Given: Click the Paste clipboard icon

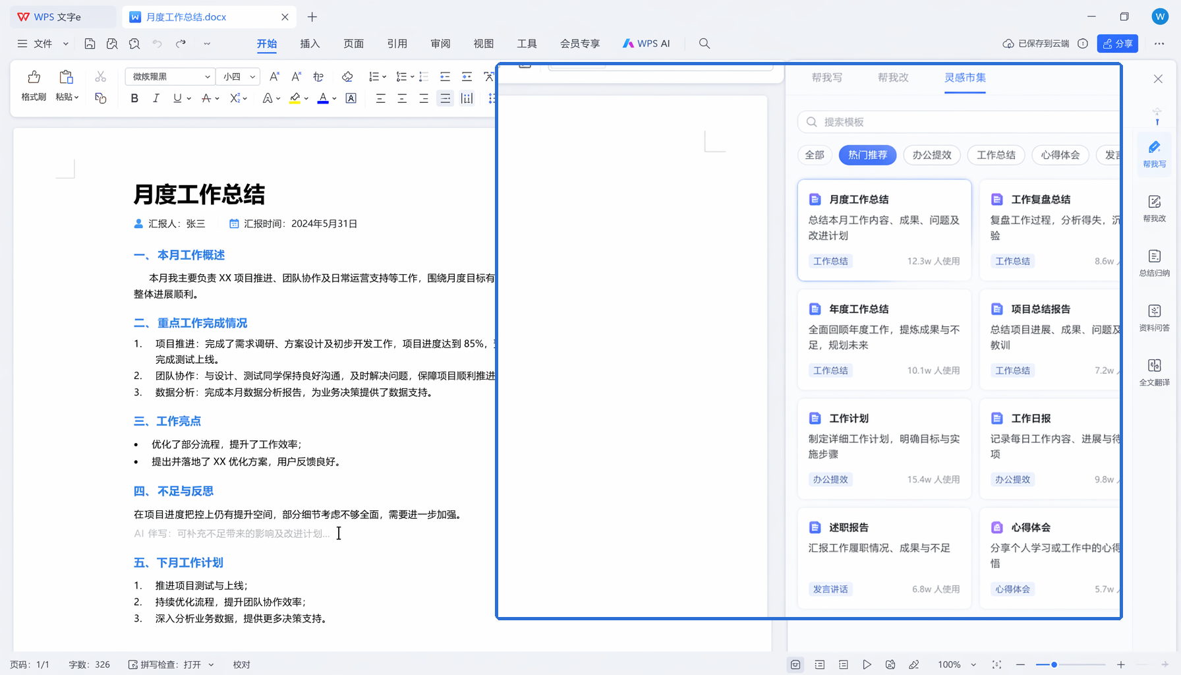Looking at the screenshot, I should (x=66, y=77).
